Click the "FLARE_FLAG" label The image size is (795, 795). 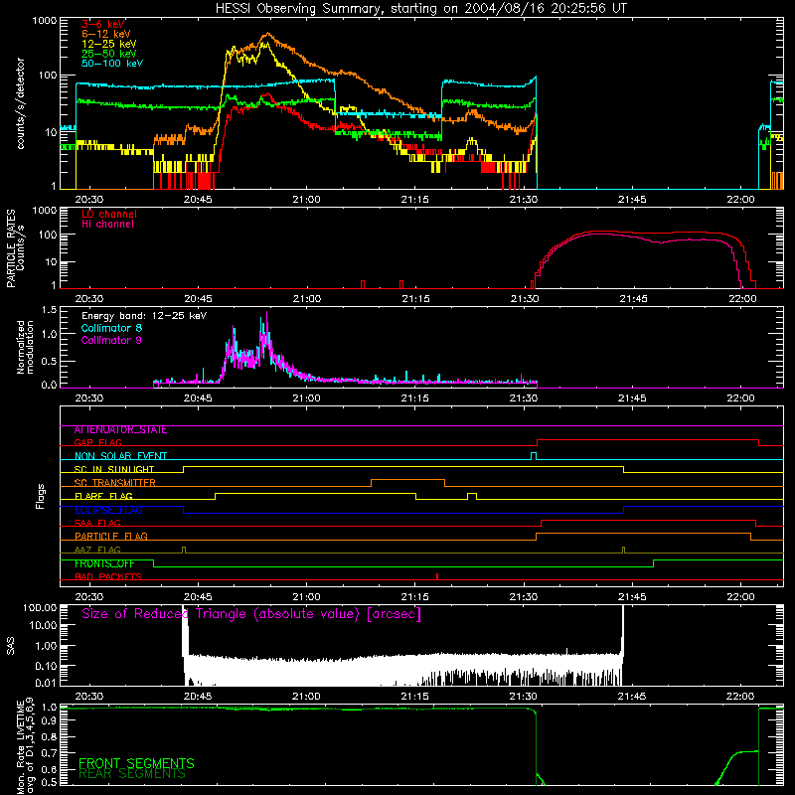(x=103, y=496)
